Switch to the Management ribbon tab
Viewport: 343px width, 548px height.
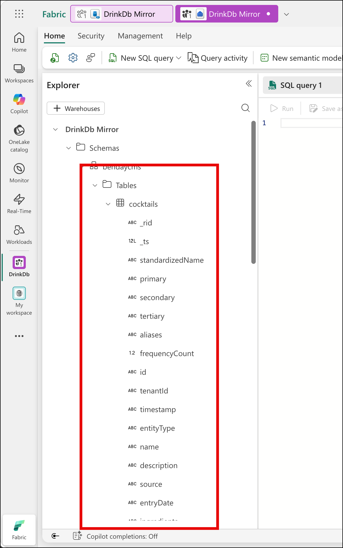coord(140,36)
